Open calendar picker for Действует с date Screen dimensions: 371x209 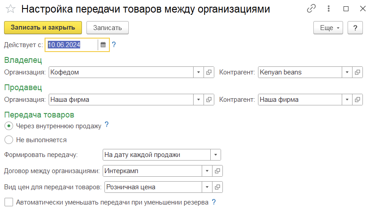[x=103, y=45]
